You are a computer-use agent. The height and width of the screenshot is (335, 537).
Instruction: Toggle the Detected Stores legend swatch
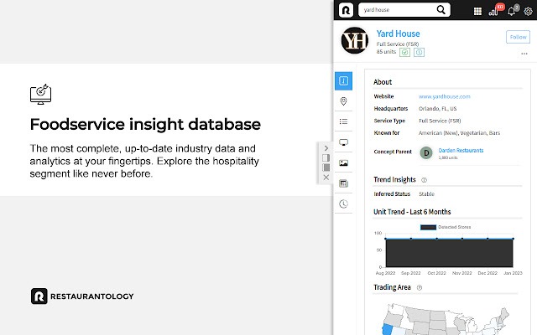[428, 227]
